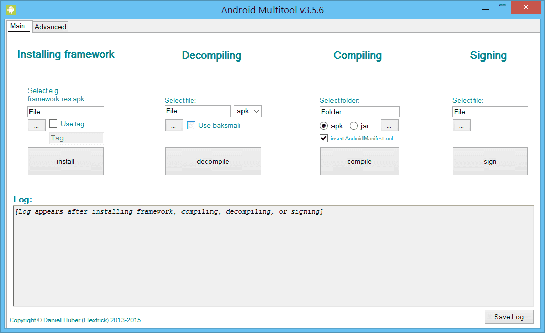Uncheck insert AndroidManifest.xml option
The image size is (545, 333).
[x=324, y=138]
